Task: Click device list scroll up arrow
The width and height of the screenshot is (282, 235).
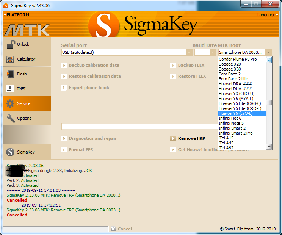Action: (269, 60)
